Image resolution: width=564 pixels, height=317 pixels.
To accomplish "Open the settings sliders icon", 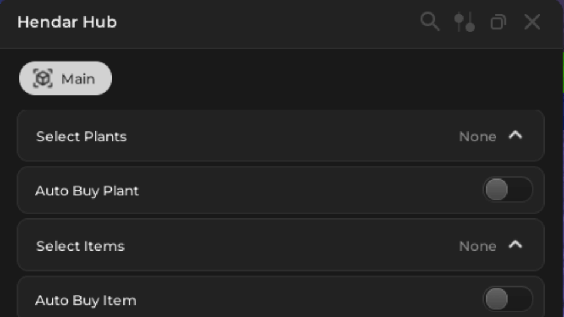I will [x=464, y=22].
